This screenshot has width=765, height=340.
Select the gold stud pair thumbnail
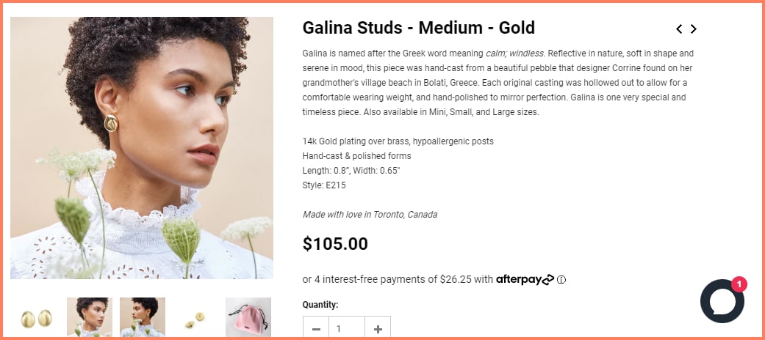[37, 317]
